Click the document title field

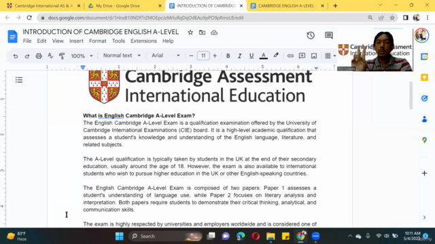pos(101,32)
